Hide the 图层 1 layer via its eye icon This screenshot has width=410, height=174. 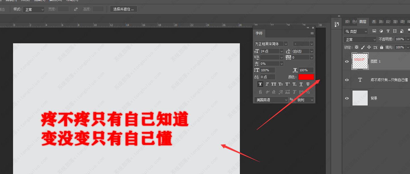pos(347,61)
